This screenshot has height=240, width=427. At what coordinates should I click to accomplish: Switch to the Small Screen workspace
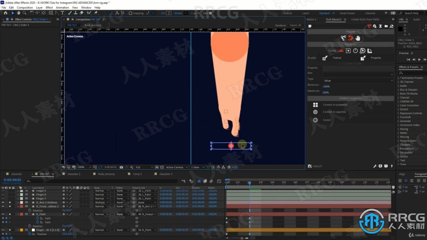pos(347,13)
